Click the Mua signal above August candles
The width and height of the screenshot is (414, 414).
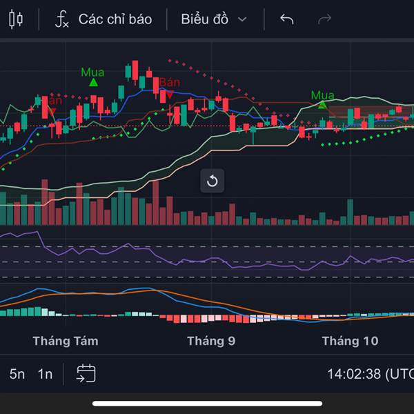coord(92,77)
